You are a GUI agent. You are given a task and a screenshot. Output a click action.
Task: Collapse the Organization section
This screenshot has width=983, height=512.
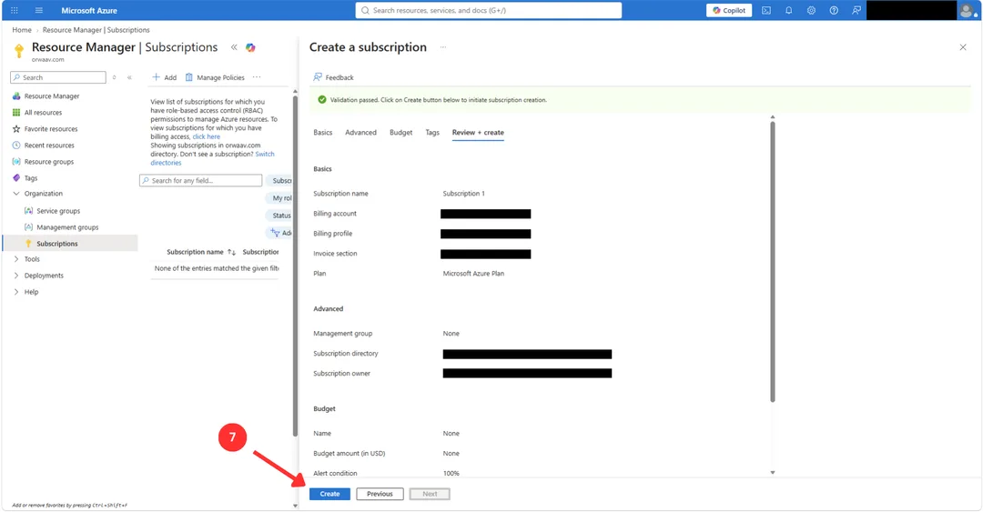[x=16, y=194]
